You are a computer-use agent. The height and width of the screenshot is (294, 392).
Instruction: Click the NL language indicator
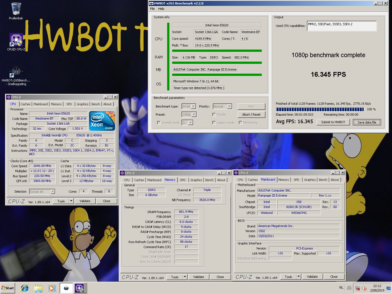coord(341,288)
